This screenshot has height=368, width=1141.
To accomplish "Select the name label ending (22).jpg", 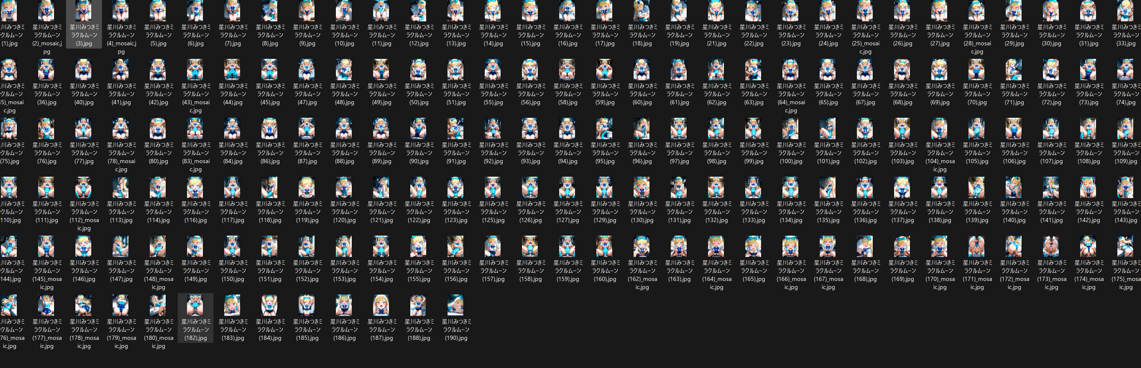I will (753, 35).
